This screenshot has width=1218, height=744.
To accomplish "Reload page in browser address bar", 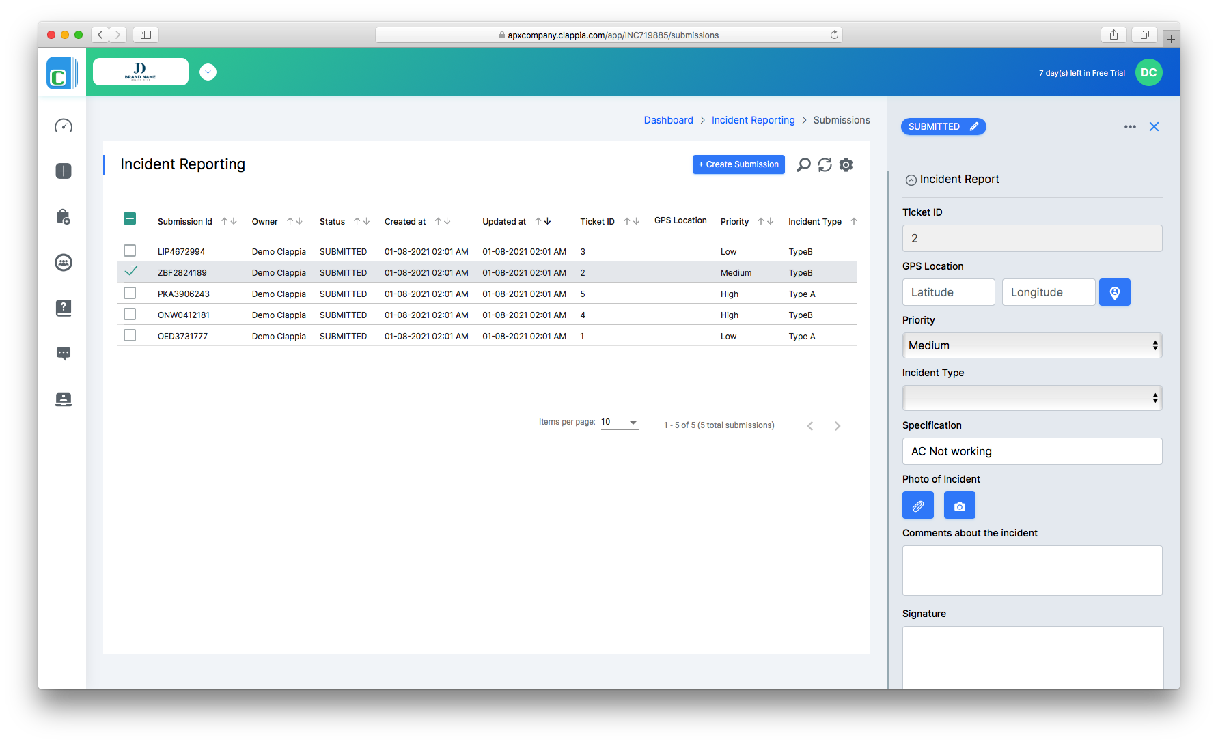I will pyautogui.click(x=834, y=35).
